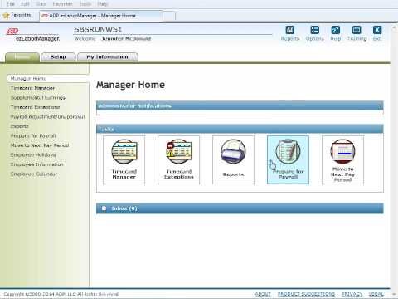
Task: Switch to the Setup tab
Action: [x=58, y=57]
